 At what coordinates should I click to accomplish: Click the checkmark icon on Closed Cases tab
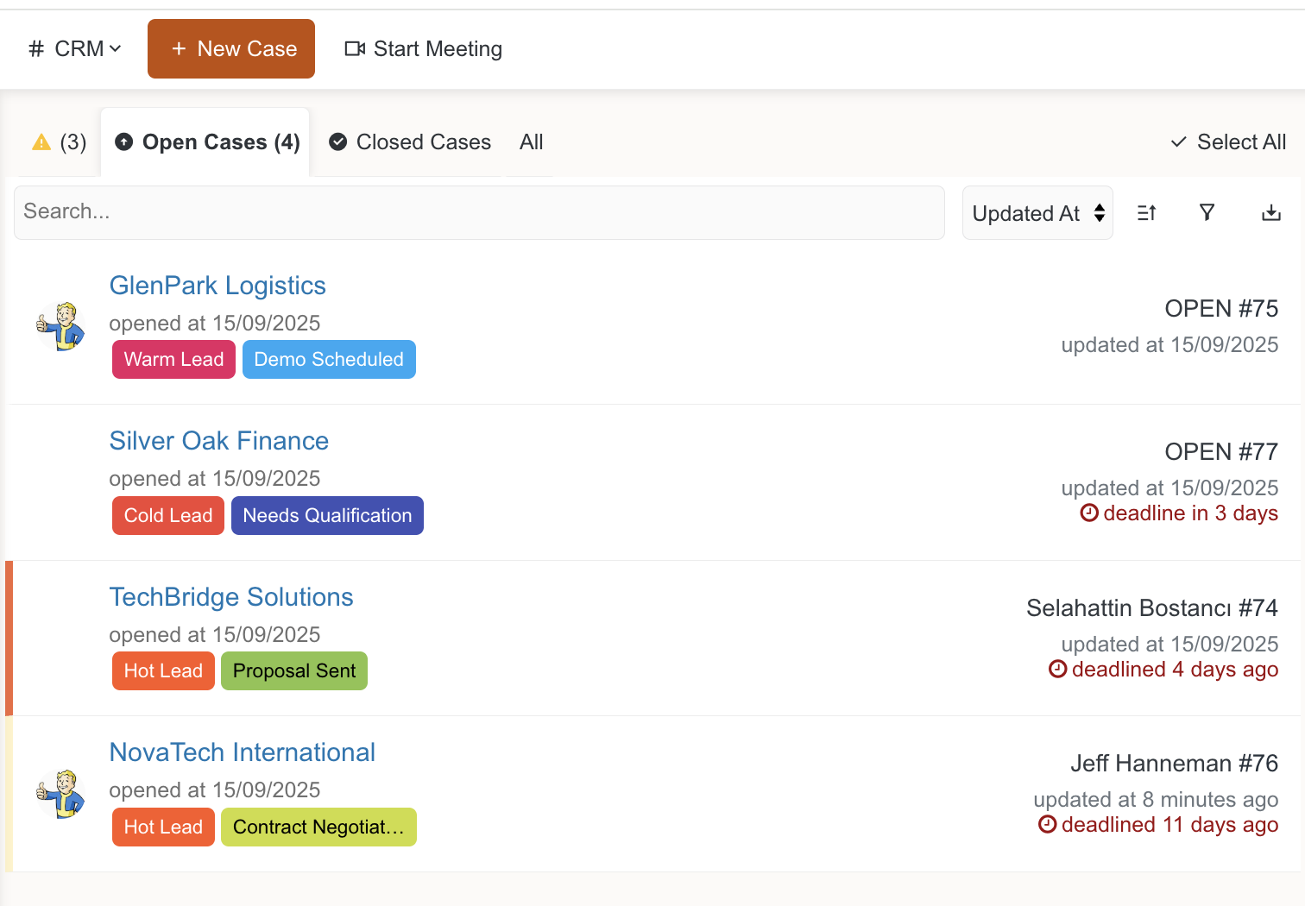point(337,142)
